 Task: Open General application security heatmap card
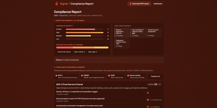pos(122,33)
